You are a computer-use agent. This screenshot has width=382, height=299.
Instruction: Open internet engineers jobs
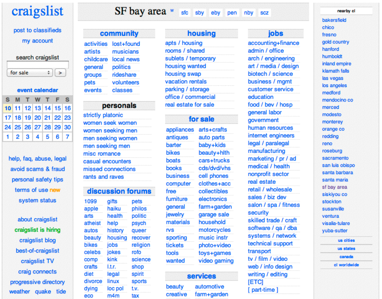271,135
